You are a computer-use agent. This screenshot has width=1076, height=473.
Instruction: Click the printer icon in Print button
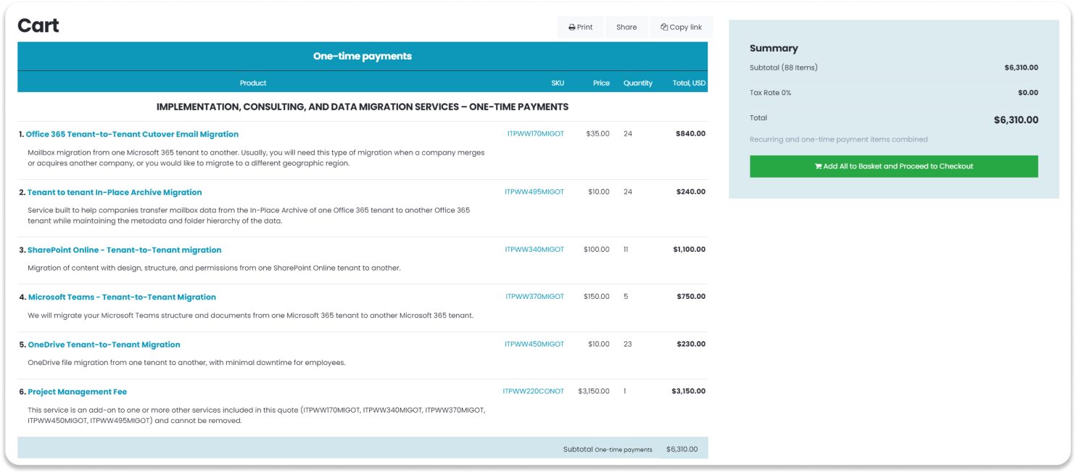[572, 28]
